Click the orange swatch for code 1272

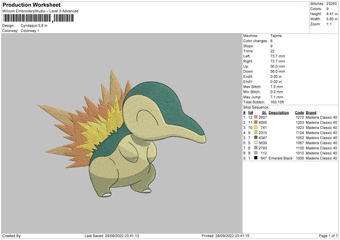pos(256,117)
